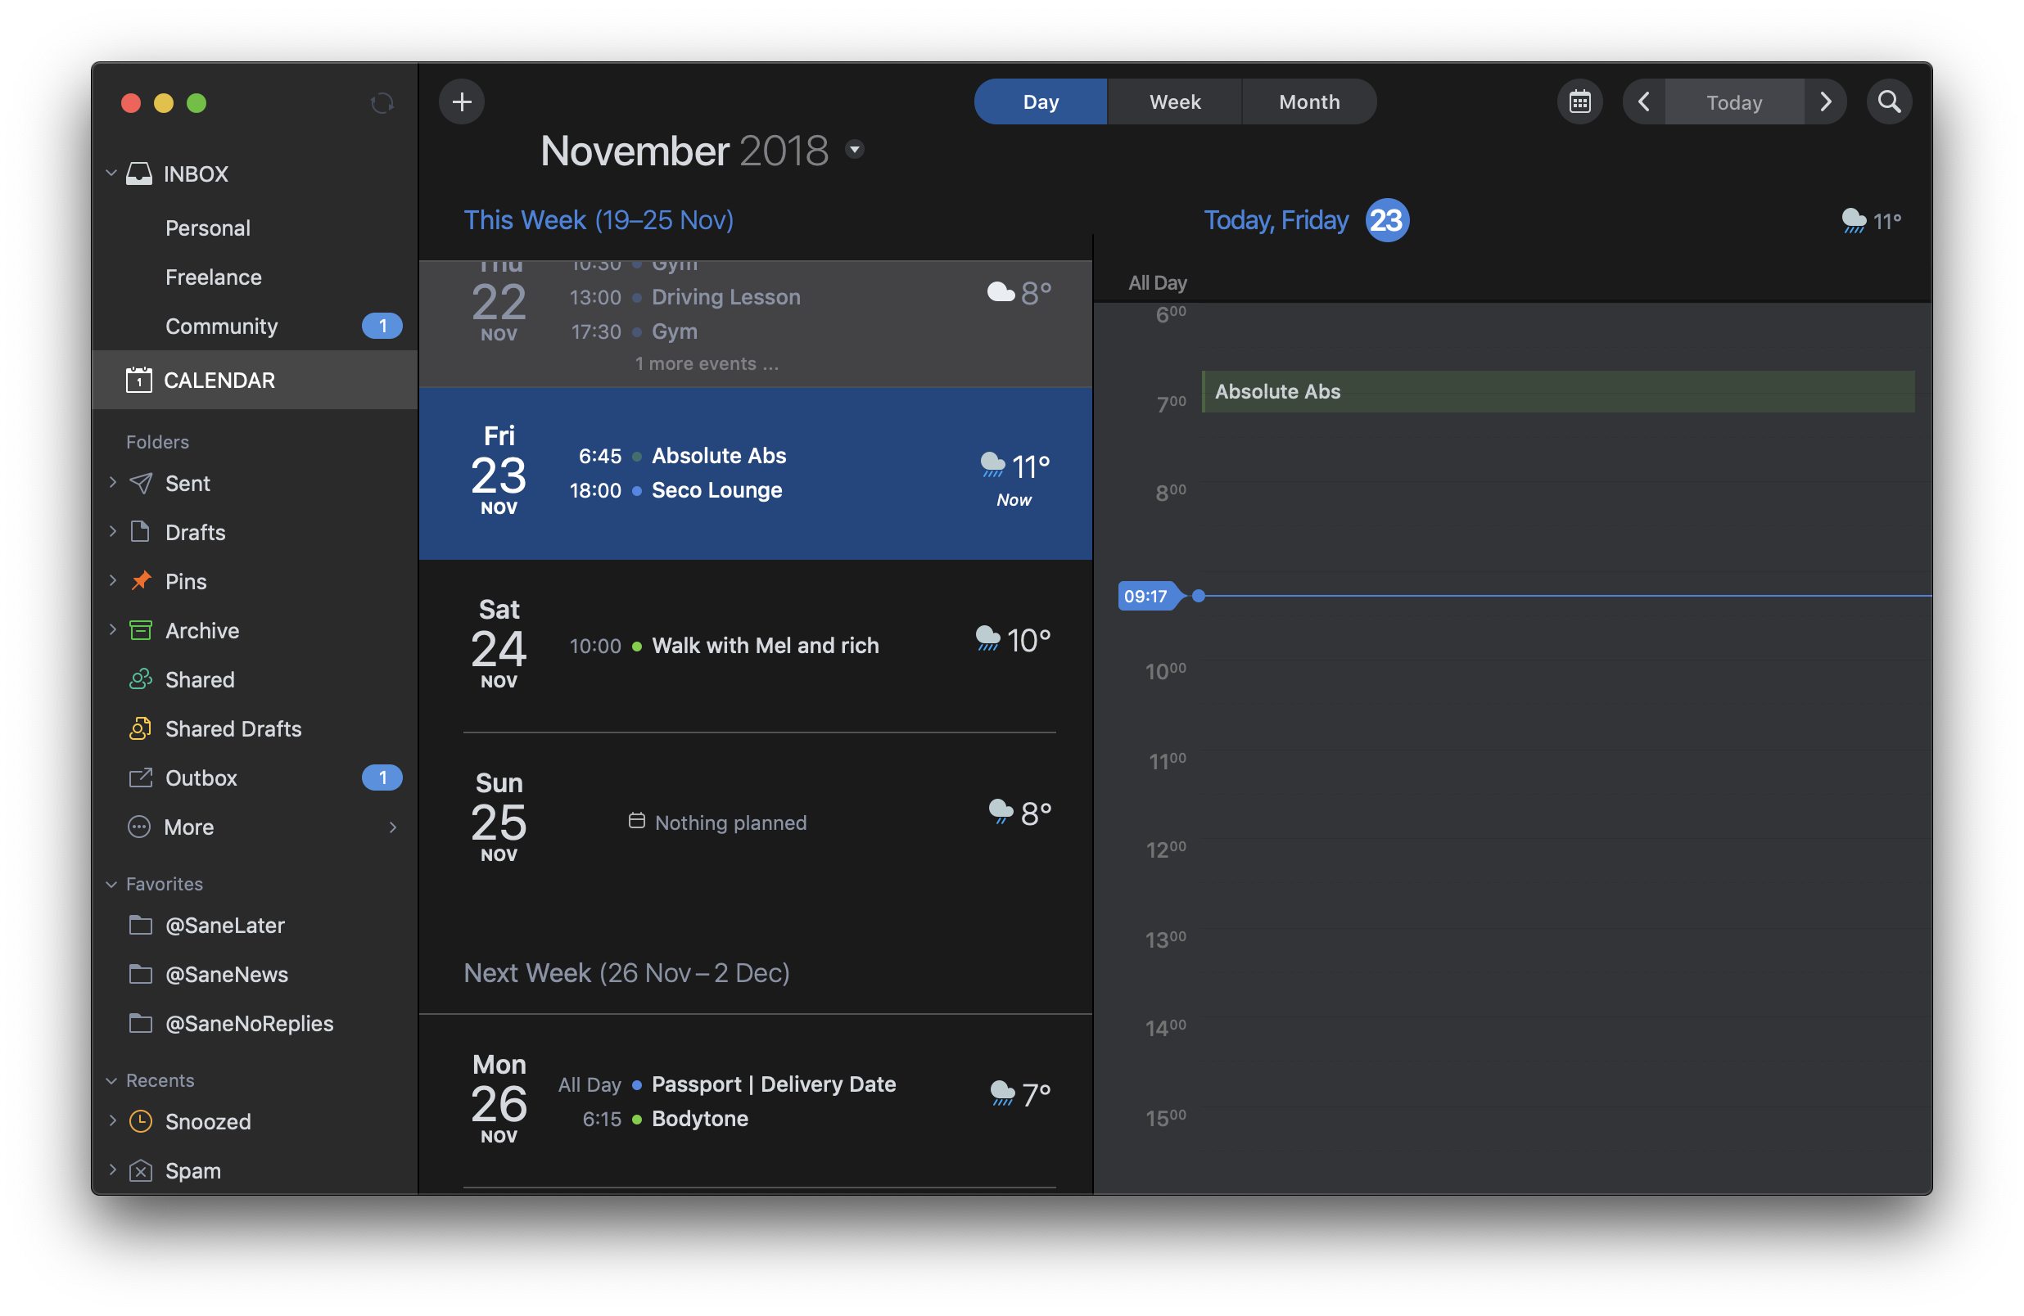Viewport: 2024px width, 1316px height.
Task: Open the Seco Lounge event on Friday
Action: [x=717, y=490]
